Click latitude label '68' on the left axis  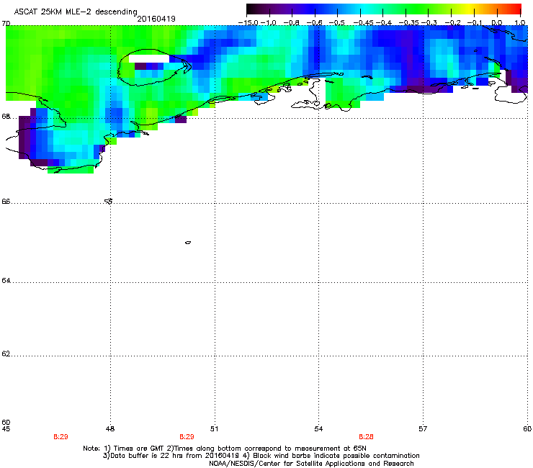pyautogui.click(x=6, y=117)
